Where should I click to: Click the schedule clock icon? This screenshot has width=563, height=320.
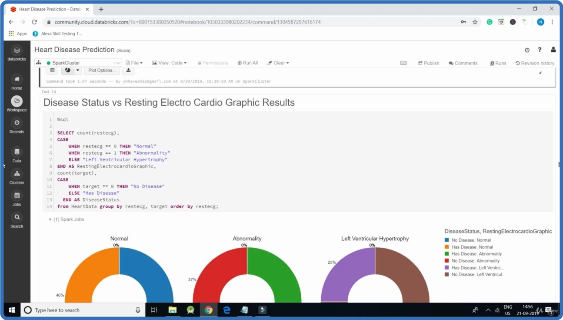(x=527, y=50)
